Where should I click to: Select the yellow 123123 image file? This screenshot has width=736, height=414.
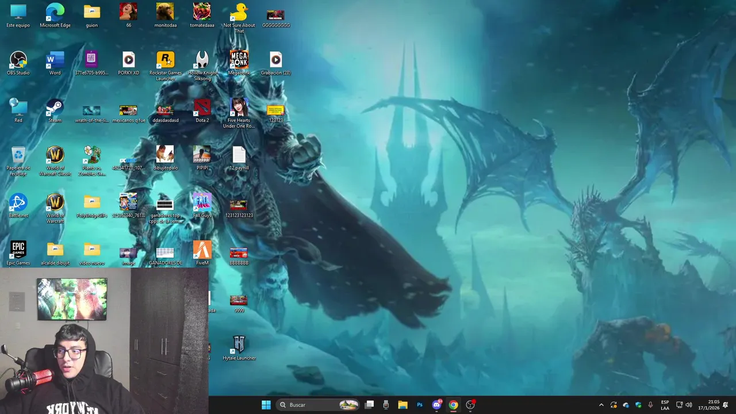[275, 113]
